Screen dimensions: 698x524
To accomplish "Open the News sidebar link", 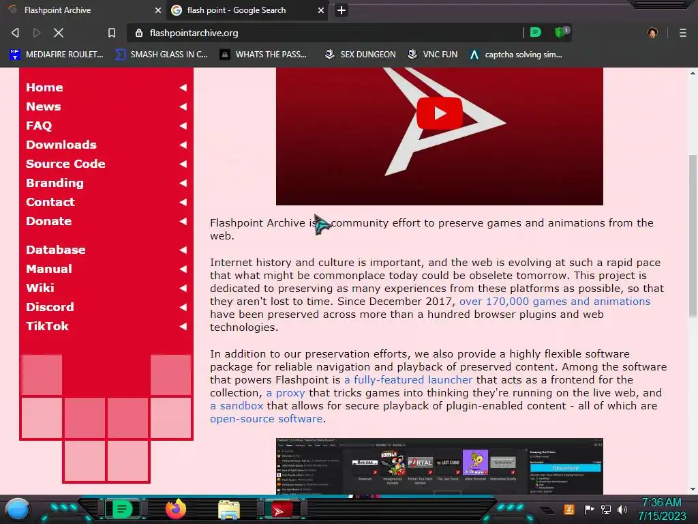I will coord(43,106).
